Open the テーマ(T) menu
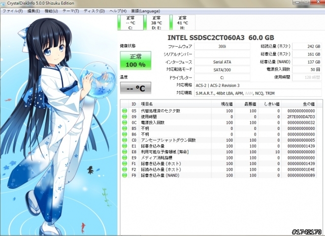Image resolution: width=325 pixels, height=236 pixels. [71, 11]
